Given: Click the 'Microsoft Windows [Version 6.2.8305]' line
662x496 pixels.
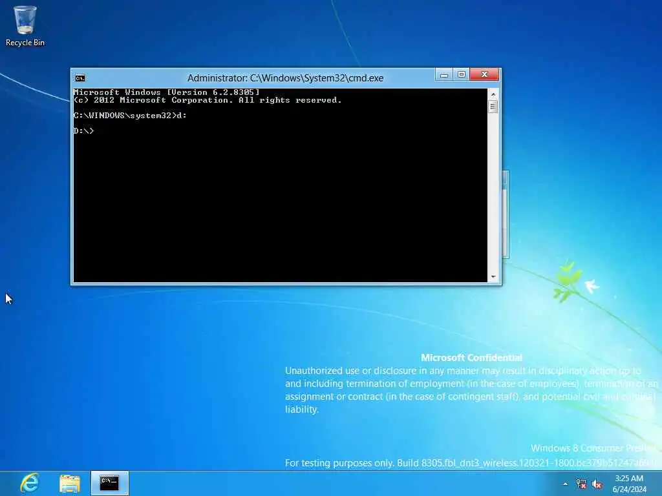Looking at the screenshot, I should coord(167,92).
